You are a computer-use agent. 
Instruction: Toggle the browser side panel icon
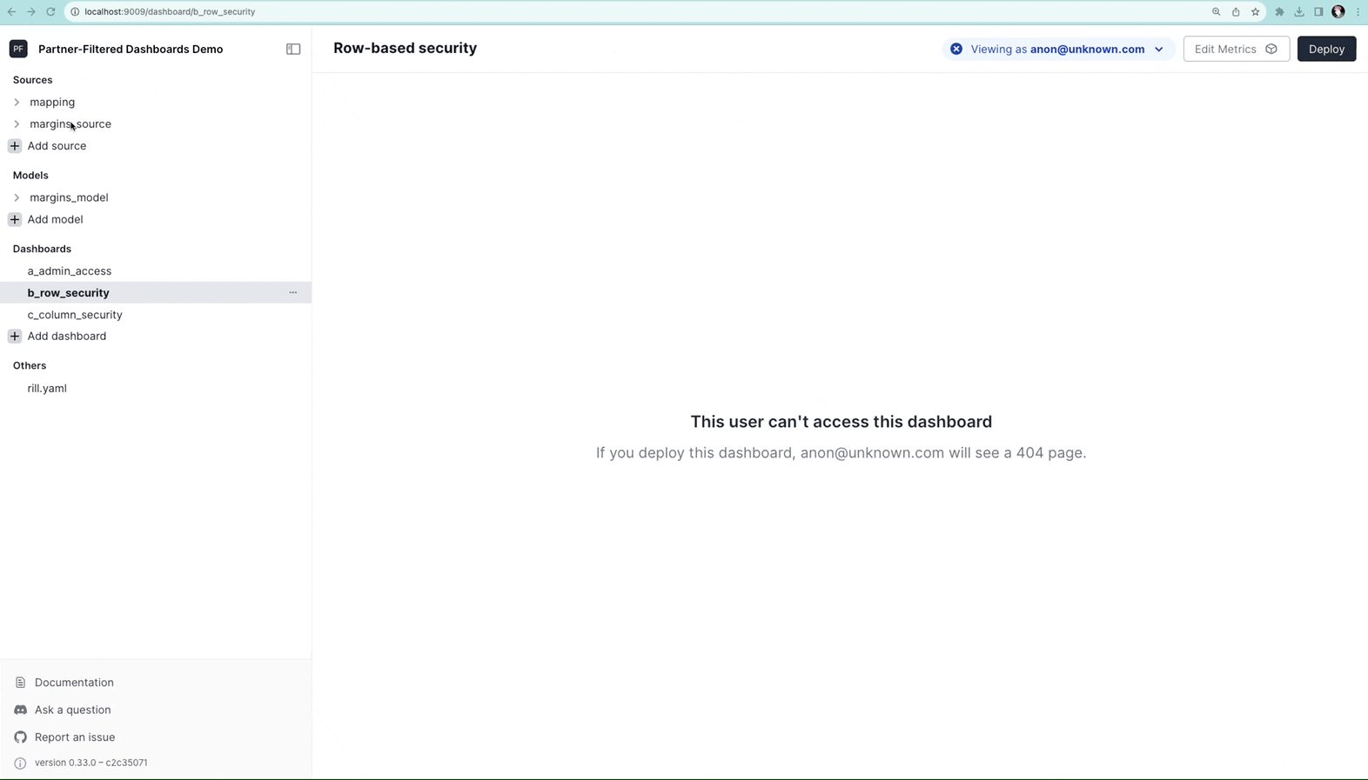click(x=1318, y=12)
